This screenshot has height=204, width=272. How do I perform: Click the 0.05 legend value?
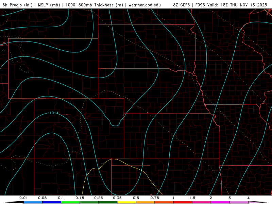pos(42,198)
